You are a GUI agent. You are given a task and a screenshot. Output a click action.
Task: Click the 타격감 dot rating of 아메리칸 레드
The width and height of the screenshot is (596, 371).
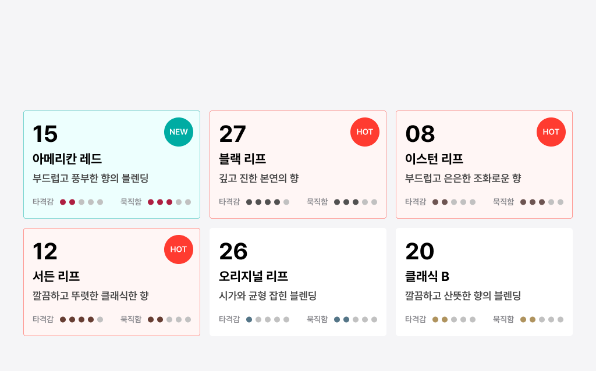(81, 202)
